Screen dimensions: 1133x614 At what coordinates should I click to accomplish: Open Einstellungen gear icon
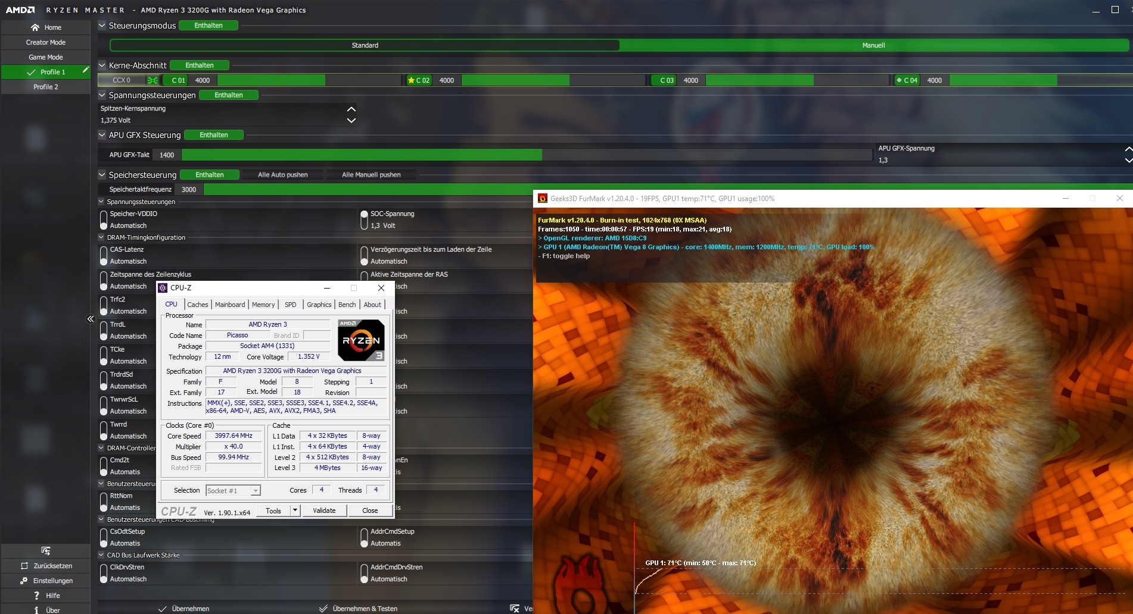[24, 581]
